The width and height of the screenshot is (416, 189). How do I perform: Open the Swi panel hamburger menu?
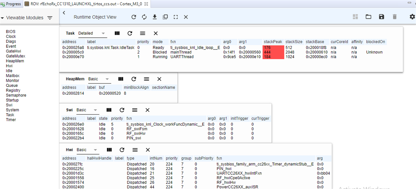(135, 110)
